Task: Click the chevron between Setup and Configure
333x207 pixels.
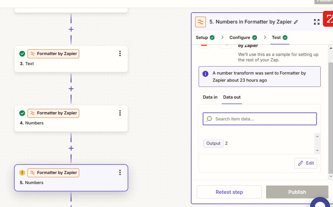Action: coord(222,37)
